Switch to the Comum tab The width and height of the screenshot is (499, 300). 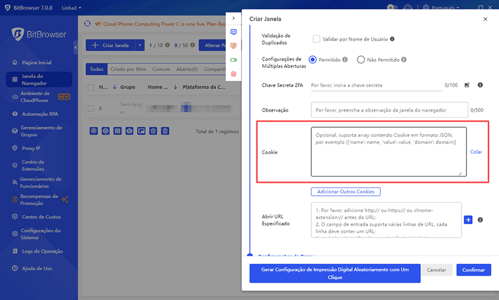click(161, 69)
